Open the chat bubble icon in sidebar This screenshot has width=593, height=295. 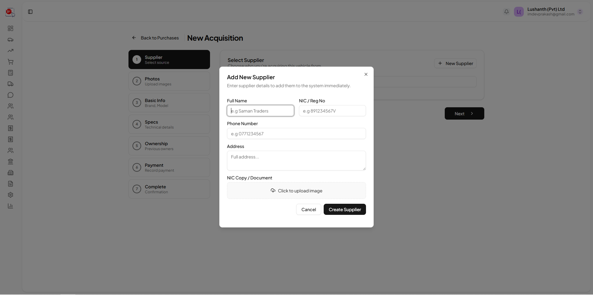pyautogui.click(x=11, y=95)
